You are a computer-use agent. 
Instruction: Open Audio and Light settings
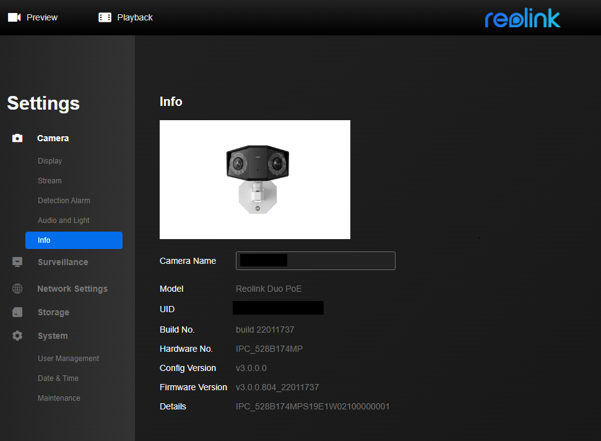63,220
